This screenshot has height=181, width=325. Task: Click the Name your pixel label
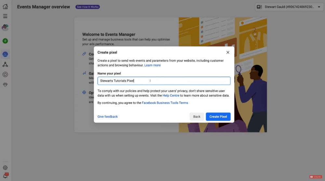coord(109,74)
